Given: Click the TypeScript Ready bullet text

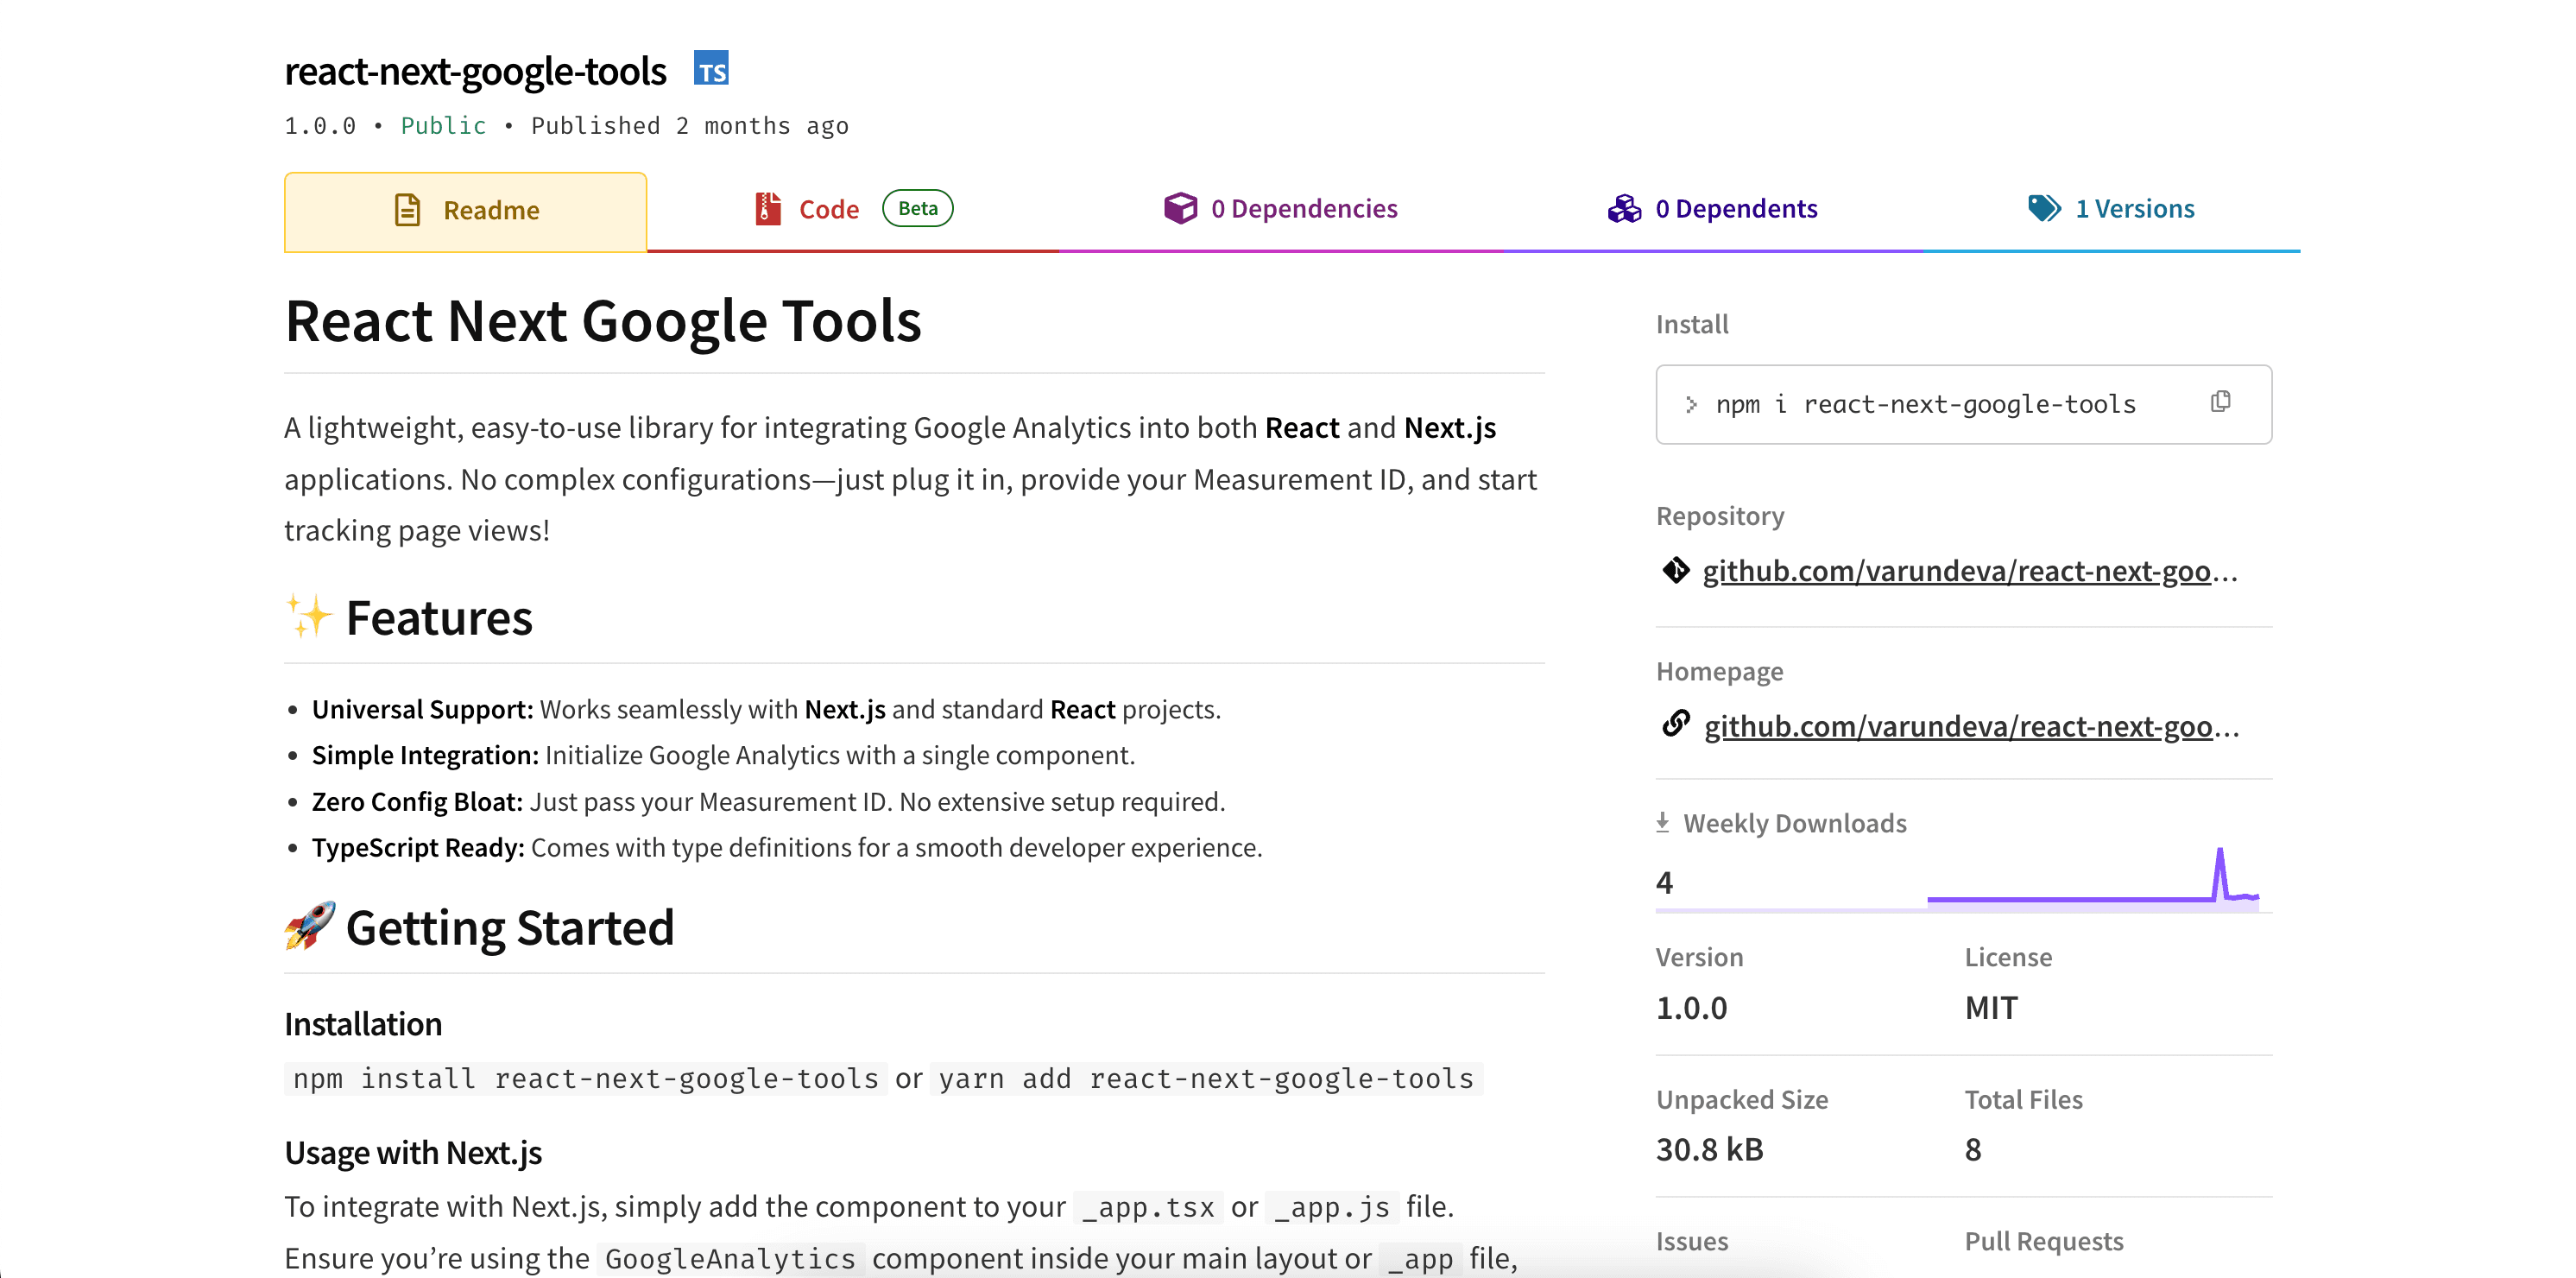Looking at the screenshot, I should tap(787, 847).
